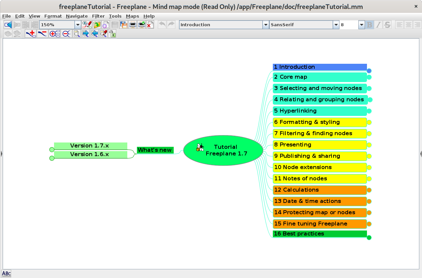This screenshot has height=278, width=422.
Task: Open the Format menu
Action: coord(53,16)
